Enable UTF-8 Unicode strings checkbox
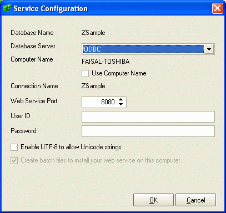226x213 pixels. coord(14,148)
